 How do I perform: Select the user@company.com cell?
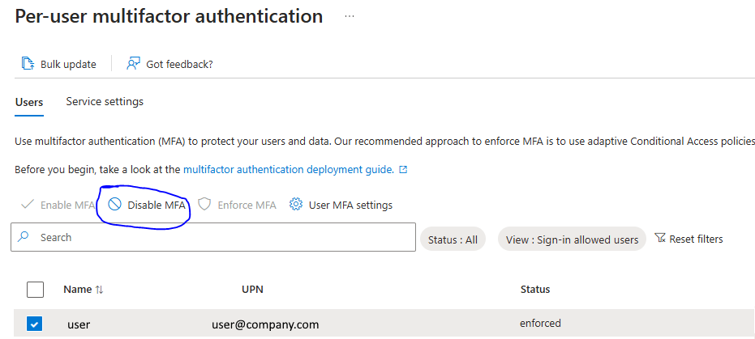pos(265,324)
